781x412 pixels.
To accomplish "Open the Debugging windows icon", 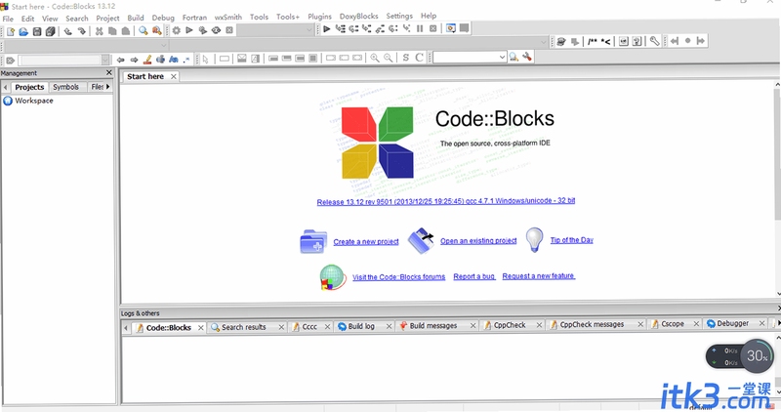I will (x=451, y=28).
